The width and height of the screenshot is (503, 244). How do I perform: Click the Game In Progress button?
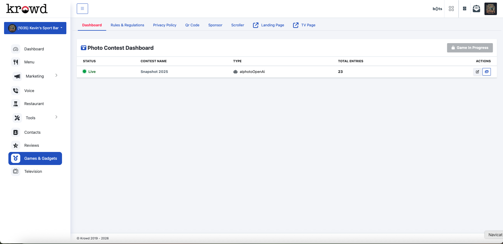(x=470, y=48)
